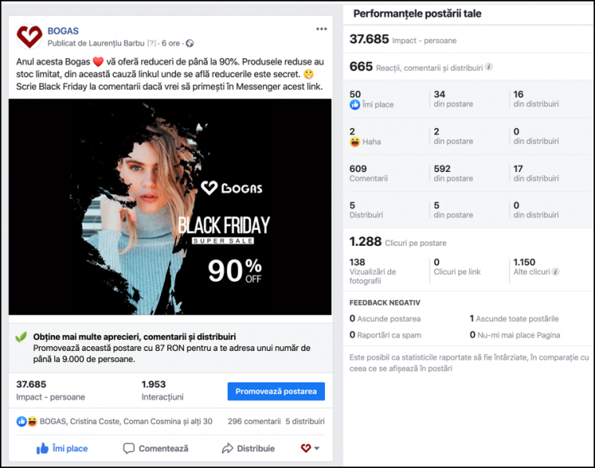This screenshot has height=468, width=595.
Task: Click the info icon beside Reacții, comentarii și distribuiri
Action: (x=489, y=68)
